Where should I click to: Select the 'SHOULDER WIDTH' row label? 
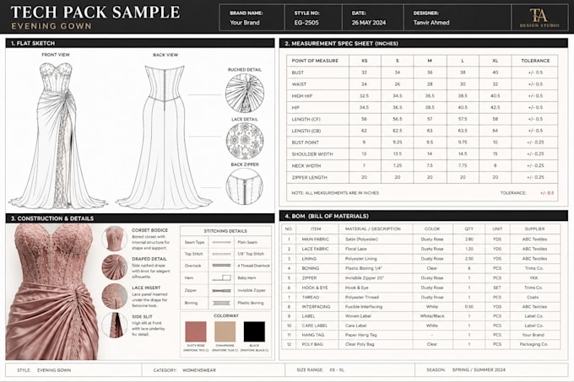click(312, 154)
